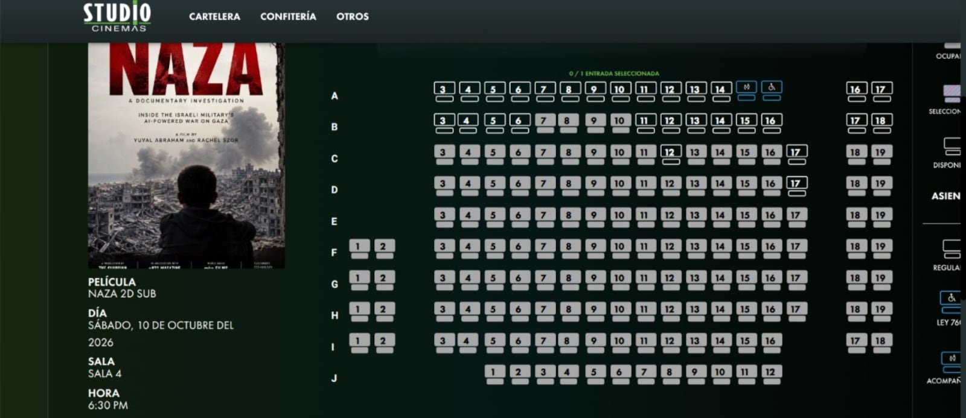Click occupied seat 16 in row I

(772, 343)
